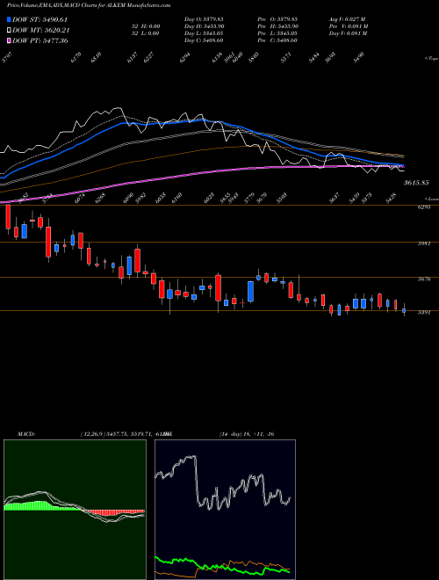Click the Day H high price value
Viewport: 439px width, 580px height.
coord(205,26)
